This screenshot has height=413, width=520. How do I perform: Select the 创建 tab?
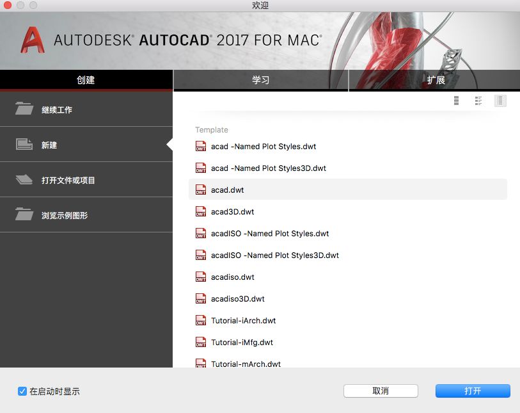[x=86, y=81]
